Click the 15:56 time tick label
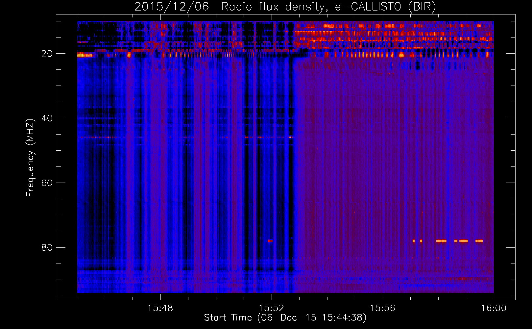Screen dimensions: 532x329 (x=382, y=308)
